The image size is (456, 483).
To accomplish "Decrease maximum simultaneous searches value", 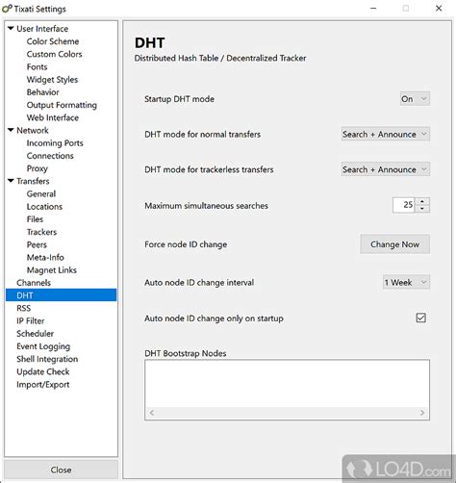I will click(422, 209).
